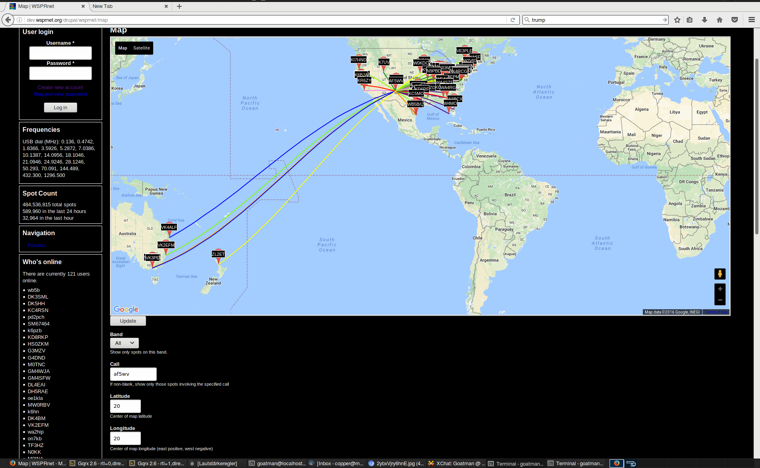The width and height of the screenshot is (760, 468).
Task: Reload the page with the refresh icon
Action: pos(513,20)
